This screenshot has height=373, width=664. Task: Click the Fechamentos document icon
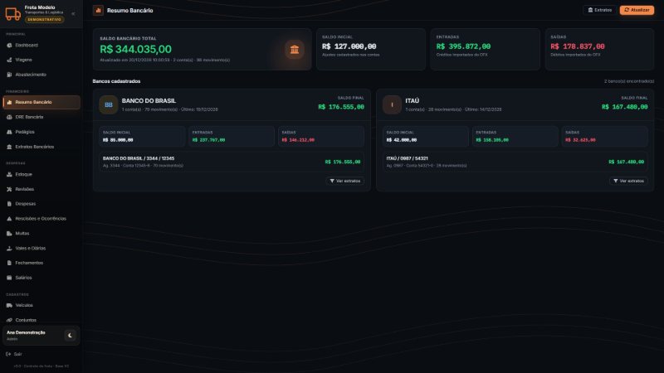pos(9,263)
